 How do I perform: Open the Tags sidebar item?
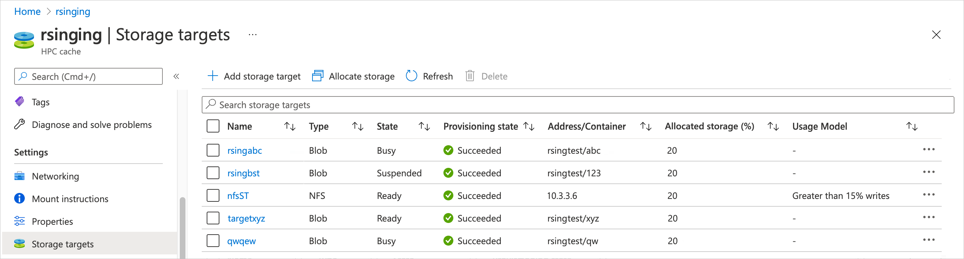40,102
